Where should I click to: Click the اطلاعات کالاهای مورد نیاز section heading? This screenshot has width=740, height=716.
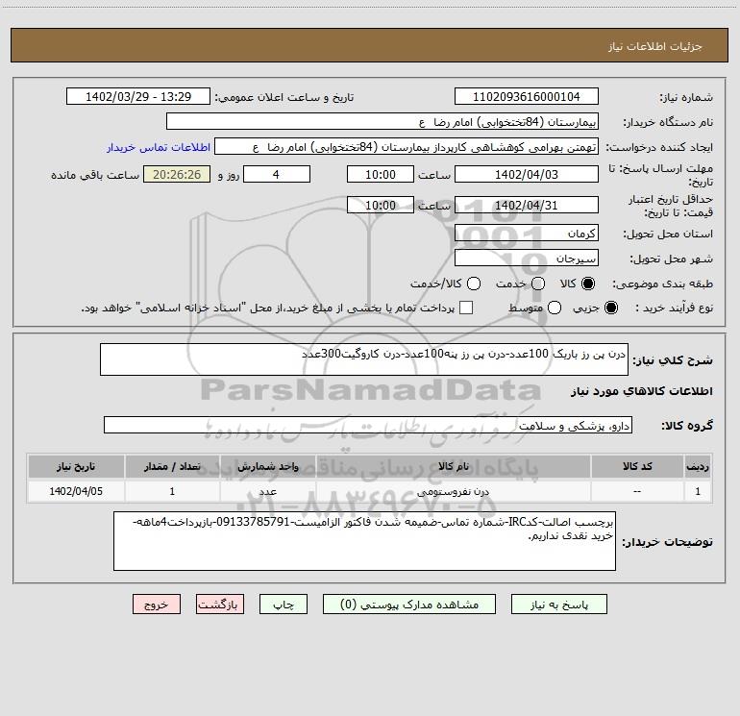pos(641,391)
